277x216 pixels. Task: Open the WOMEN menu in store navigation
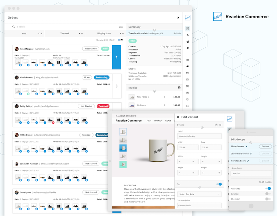tap(158, 121)
